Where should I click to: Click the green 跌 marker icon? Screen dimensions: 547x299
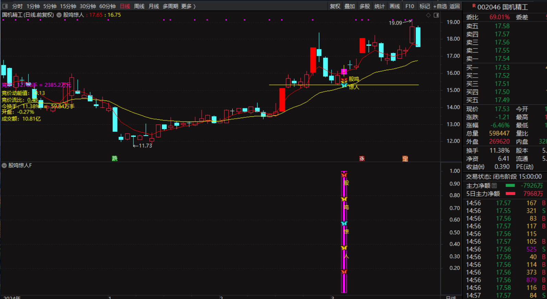[x=115, y=158]
